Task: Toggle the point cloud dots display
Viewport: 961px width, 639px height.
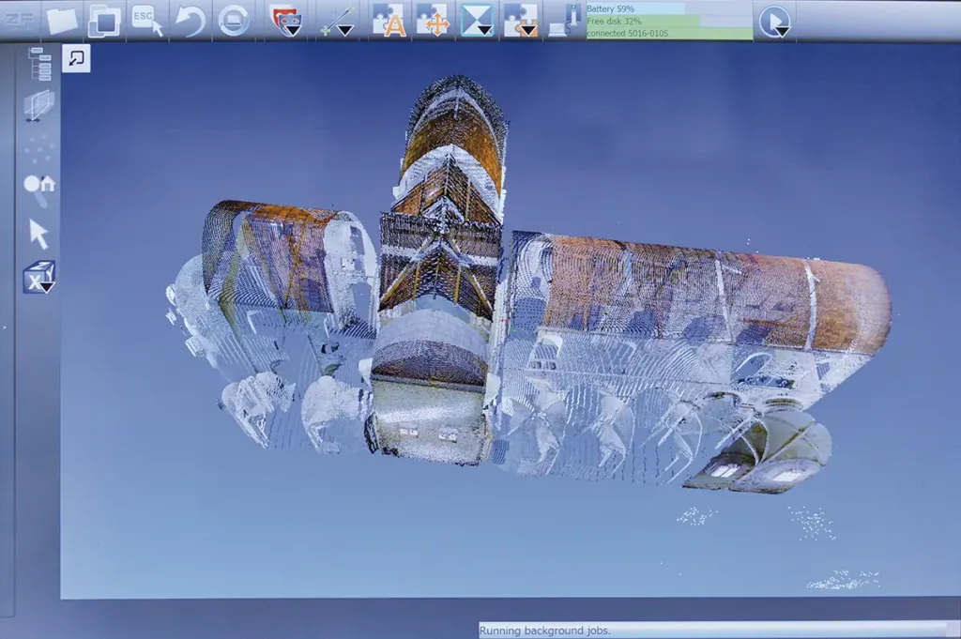Action: (39, 147)
